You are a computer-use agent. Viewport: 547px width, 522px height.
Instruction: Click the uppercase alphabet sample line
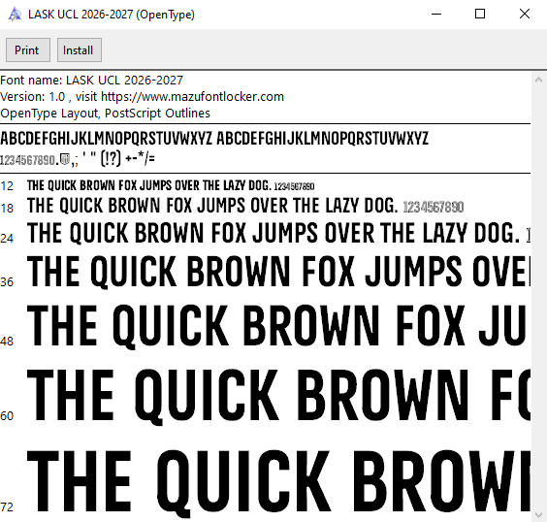tap(214, 139)
